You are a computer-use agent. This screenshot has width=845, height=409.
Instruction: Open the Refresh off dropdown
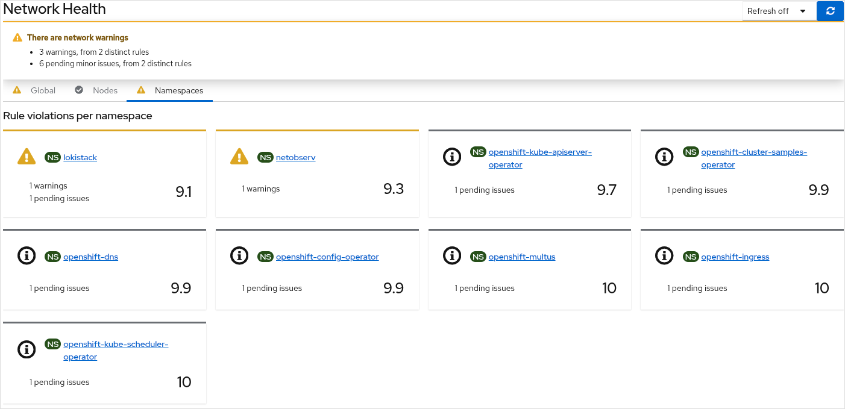[778, 11]
